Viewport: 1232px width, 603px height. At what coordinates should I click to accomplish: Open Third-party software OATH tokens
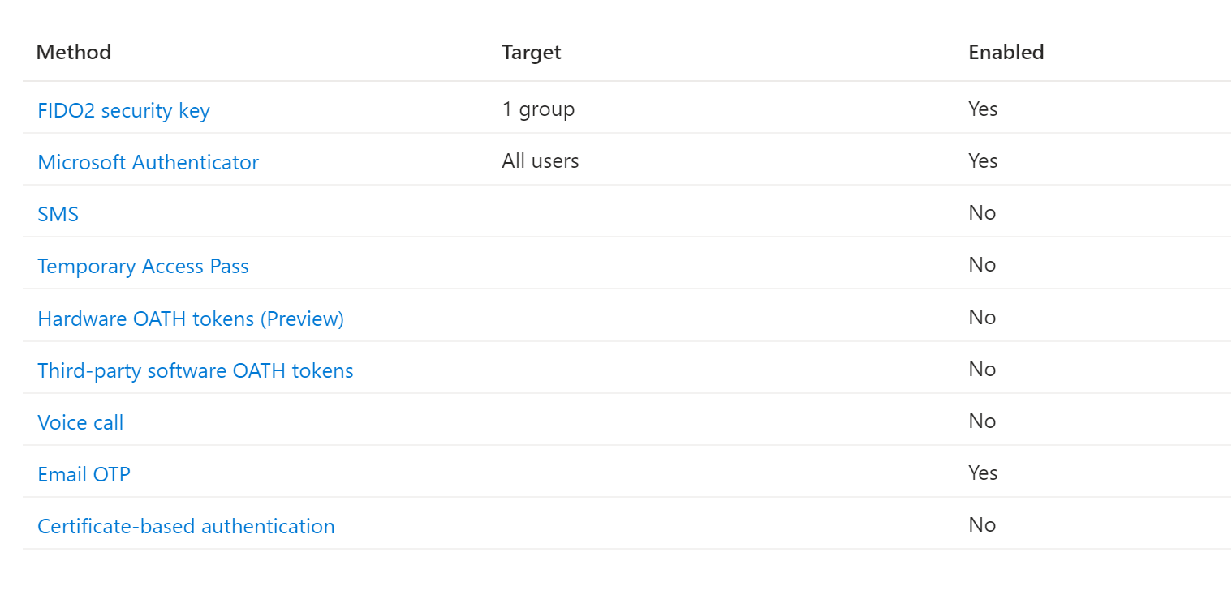pyautogui.click(x=196, y=370)
